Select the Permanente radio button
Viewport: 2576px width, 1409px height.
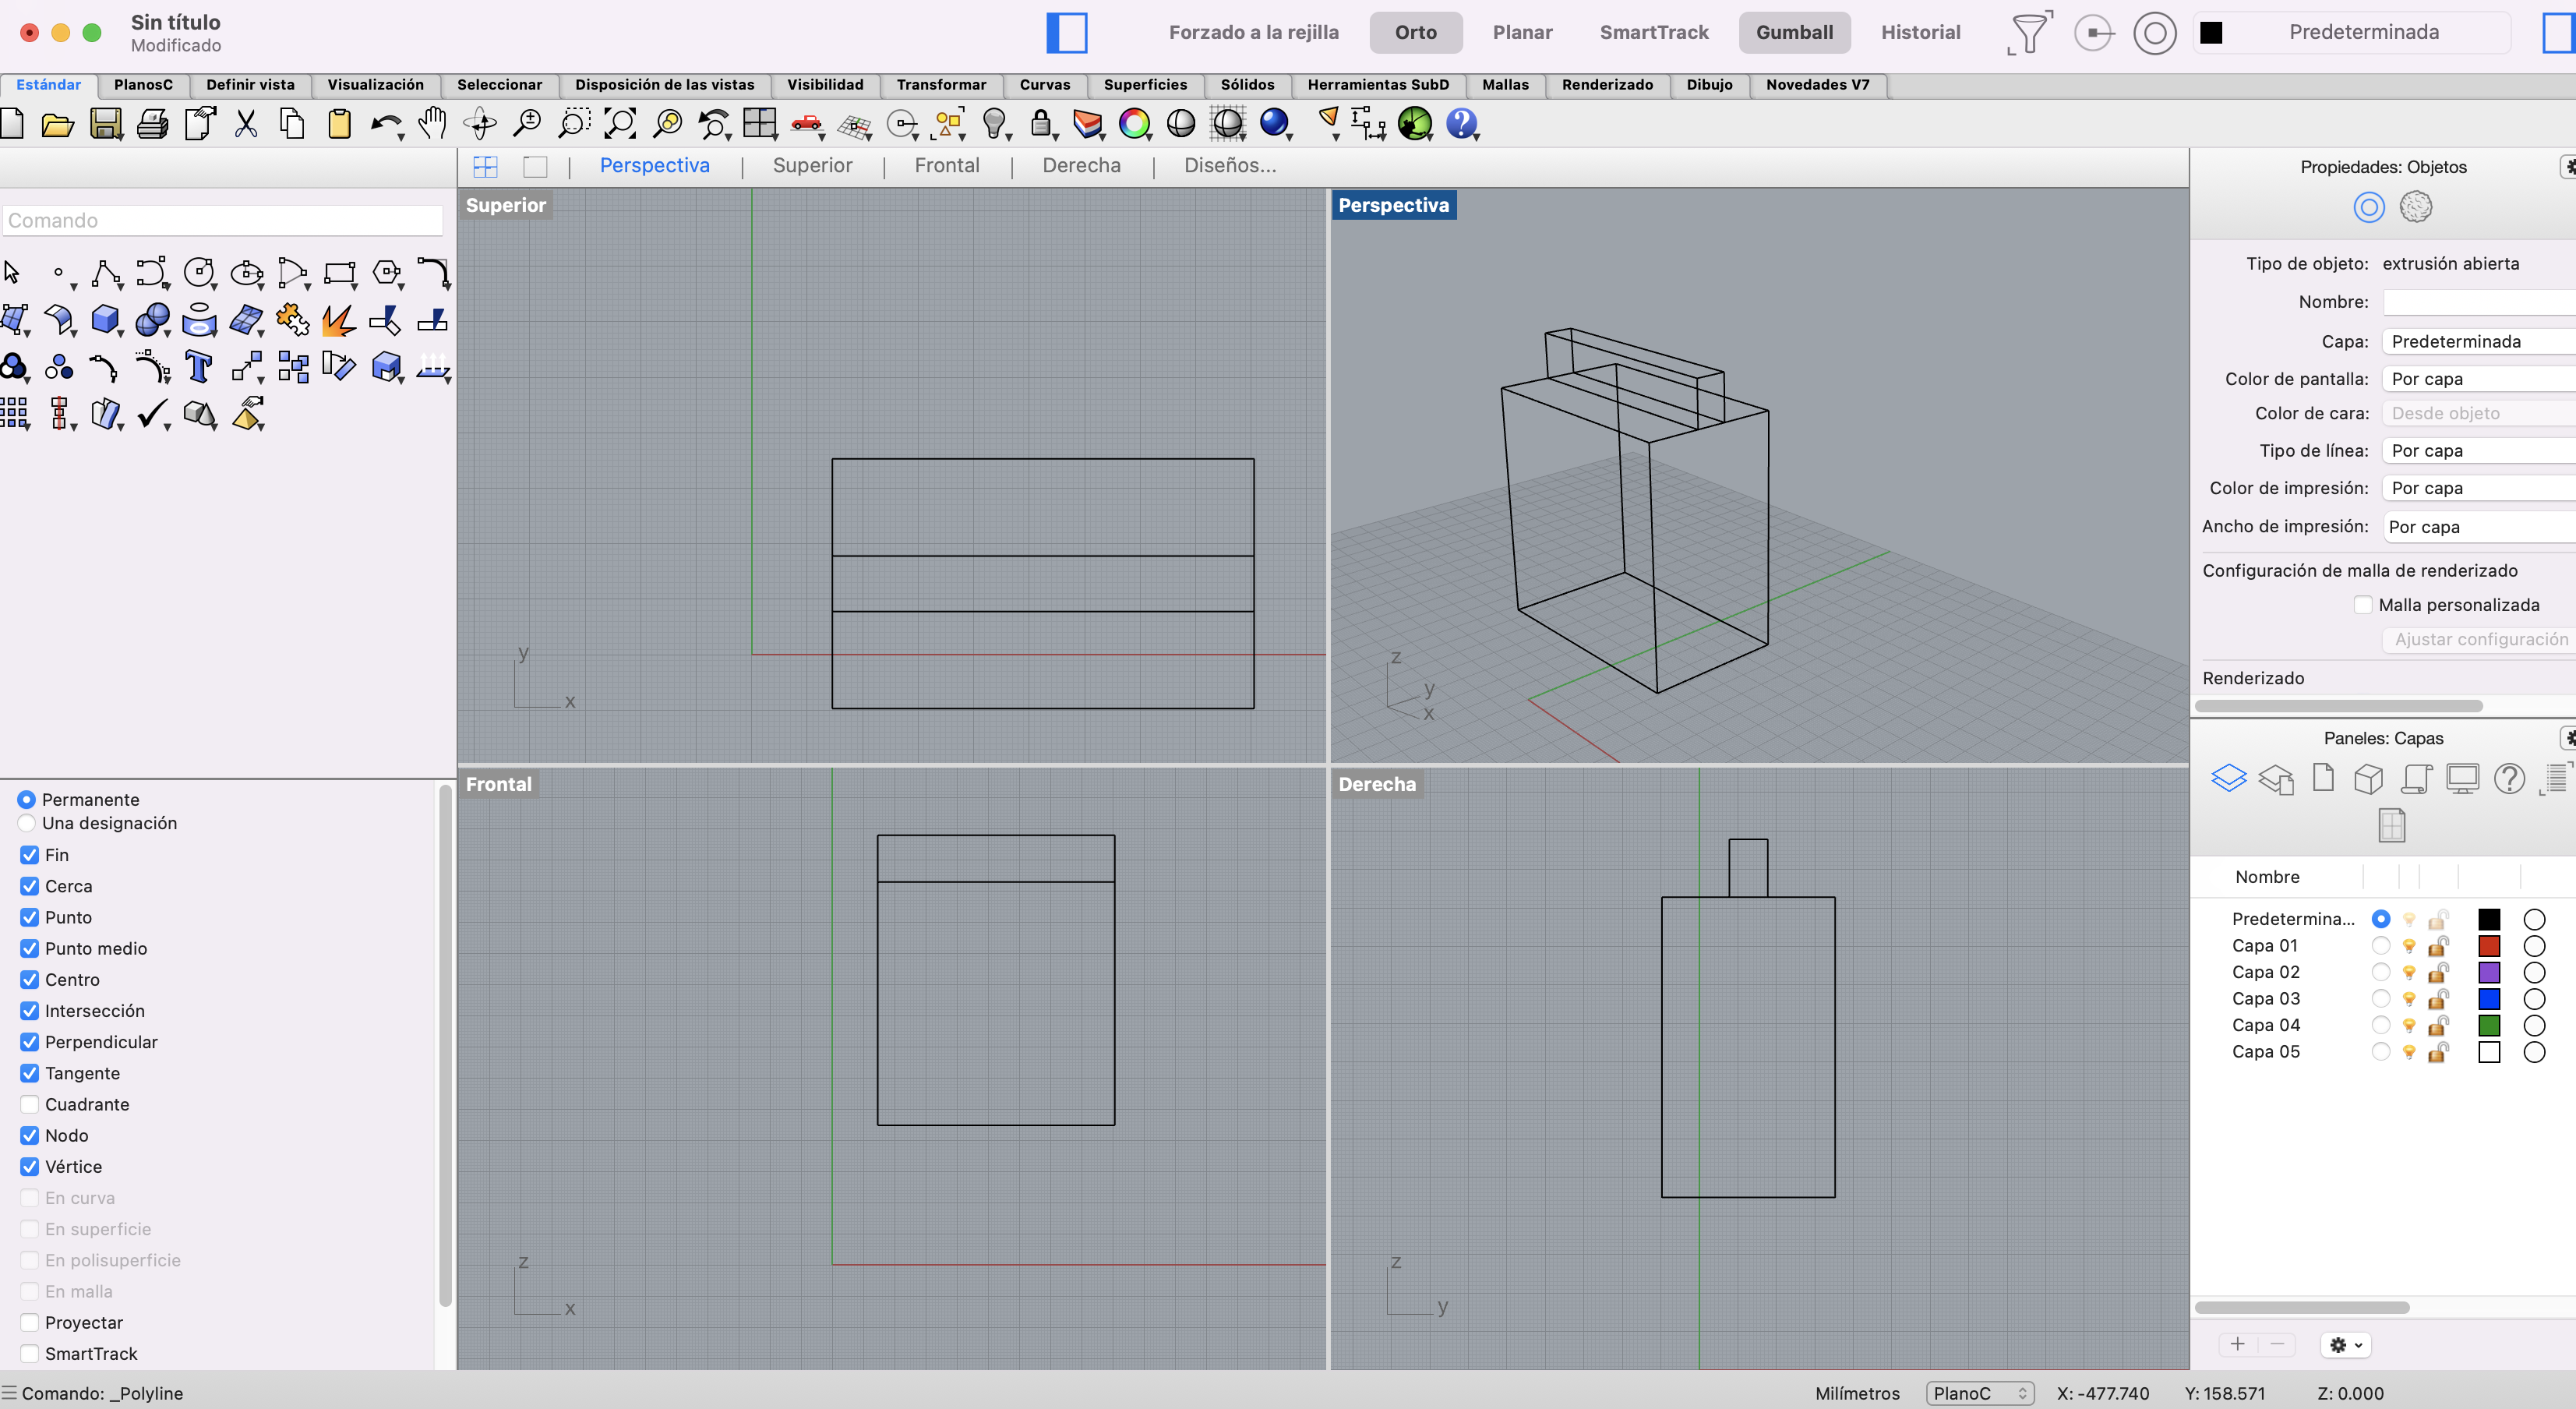click(x=26, y=799)
